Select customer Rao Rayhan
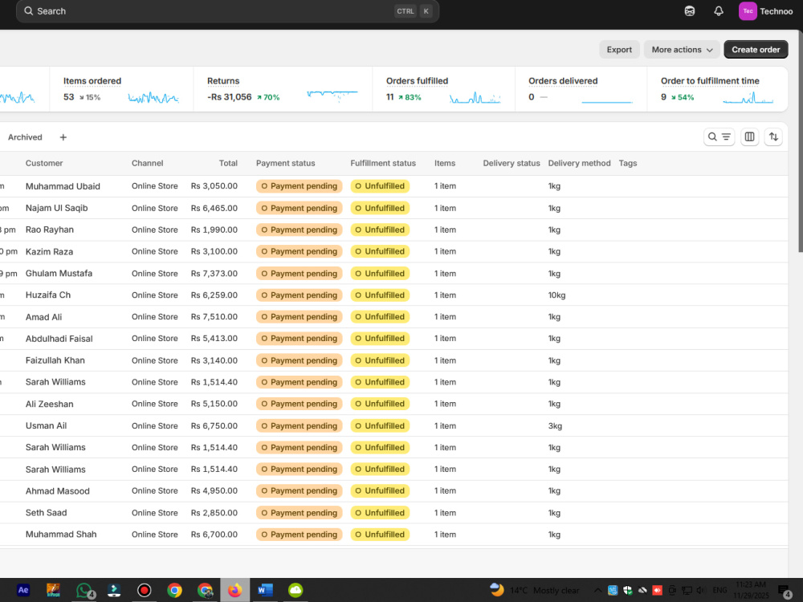The image size is (803, 602). pyautogui.click(x=50, y=230)
